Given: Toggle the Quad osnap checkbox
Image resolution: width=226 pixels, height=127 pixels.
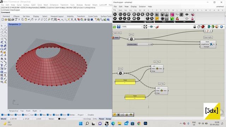Looking at the screenshot, I should [x=54, y=115].
